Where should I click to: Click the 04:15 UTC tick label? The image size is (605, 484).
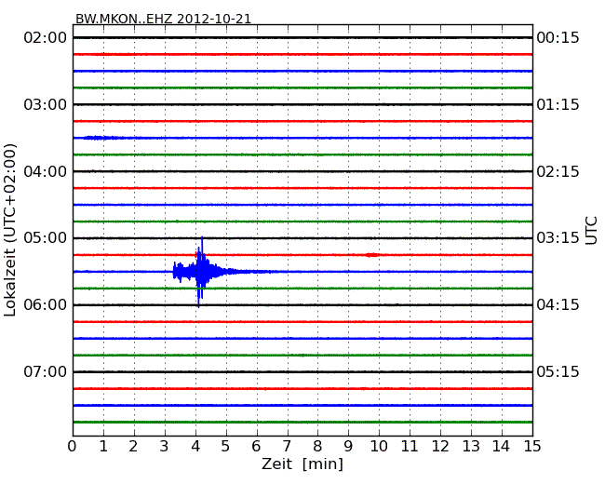(558, 305)
